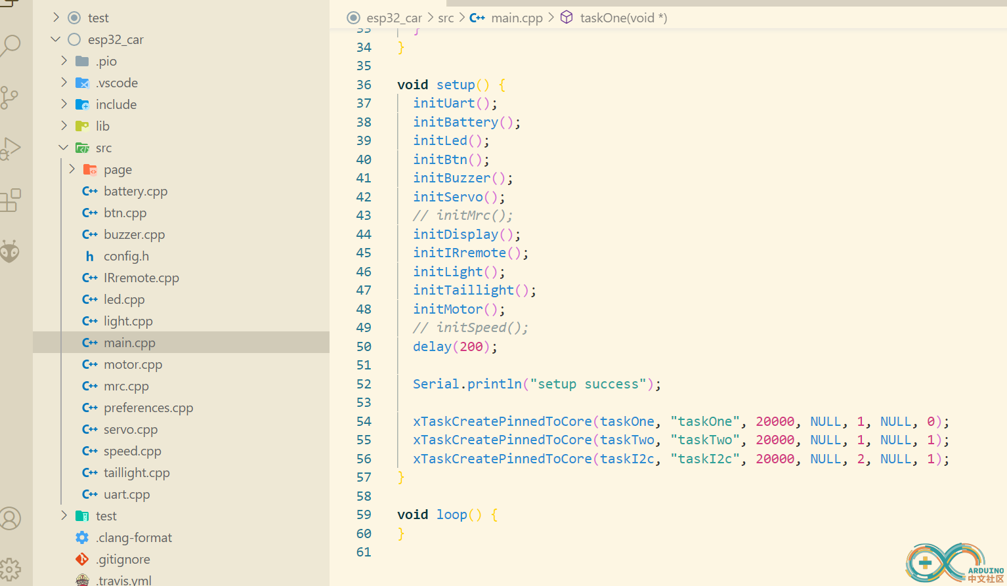Open the Search view in activity bar

click(10, 45)
